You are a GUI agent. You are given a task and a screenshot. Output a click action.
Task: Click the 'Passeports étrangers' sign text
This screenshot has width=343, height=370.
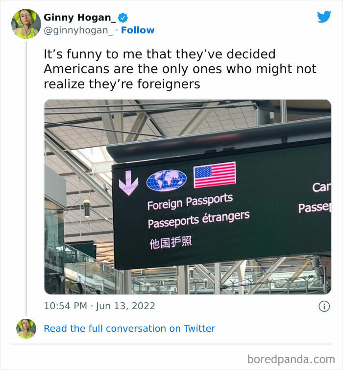[x=198, y=219]
